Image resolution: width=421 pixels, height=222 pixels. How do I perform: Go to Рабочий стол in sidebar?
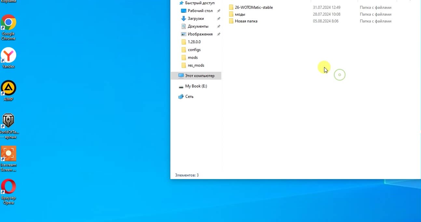(200, 11)
